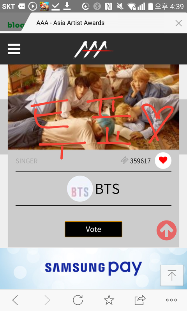The image size is (187, 311).
Task: Close the AAA - Asia Artist Awards tab
Action: click(179, 23)
